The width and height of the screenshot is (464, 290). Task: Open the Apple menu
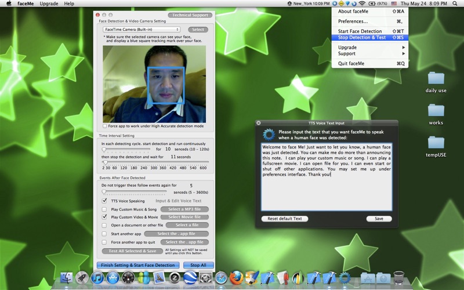pyautogui.click(x=9, y=3)
